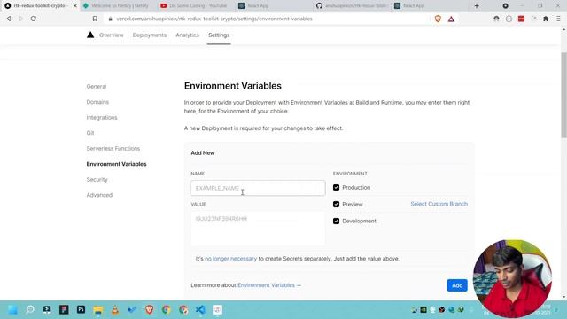Focus the NAME input field
Viewport: 567px width, 319px height.
coord(258,188)
